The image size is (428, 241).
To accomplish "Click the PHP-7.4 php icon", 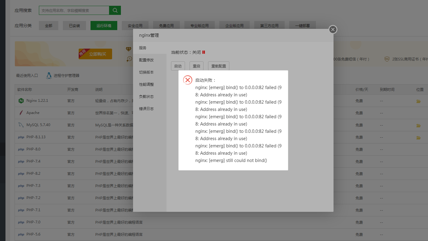I will (x=21, y=162).
